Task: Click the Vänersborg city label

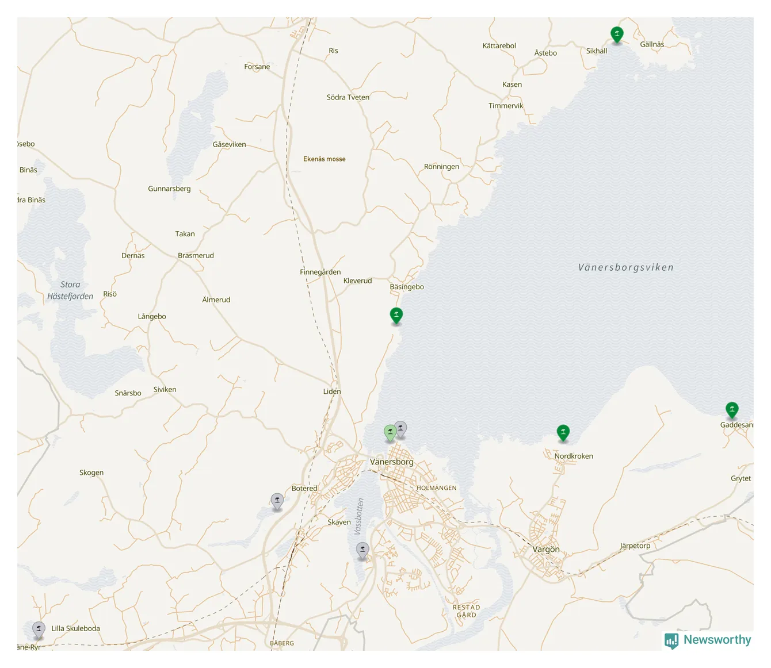Action: pyautogui.click(x=391, y=462)
